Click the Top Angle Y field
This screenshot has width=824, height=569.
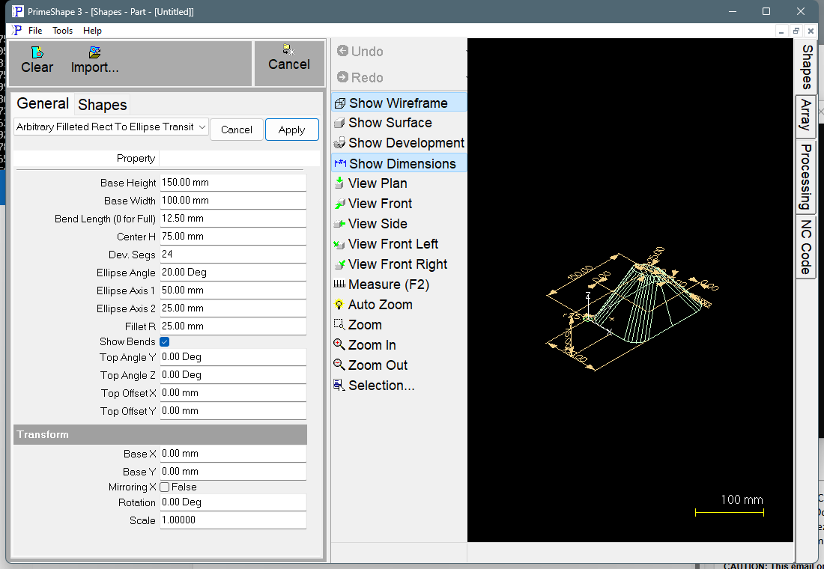coord(233,357)
